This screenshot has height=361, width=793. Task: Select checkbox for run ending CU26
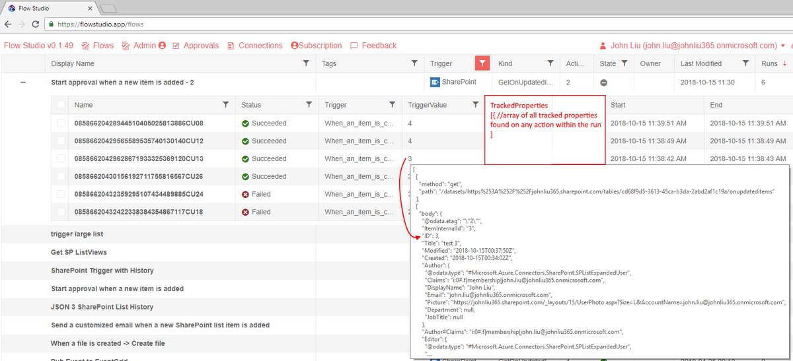click(61, 177)
